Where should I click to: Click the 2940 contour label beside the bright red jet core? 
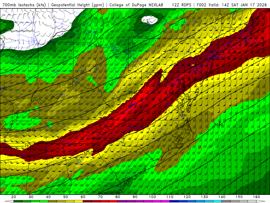click(x=133, y=92)
